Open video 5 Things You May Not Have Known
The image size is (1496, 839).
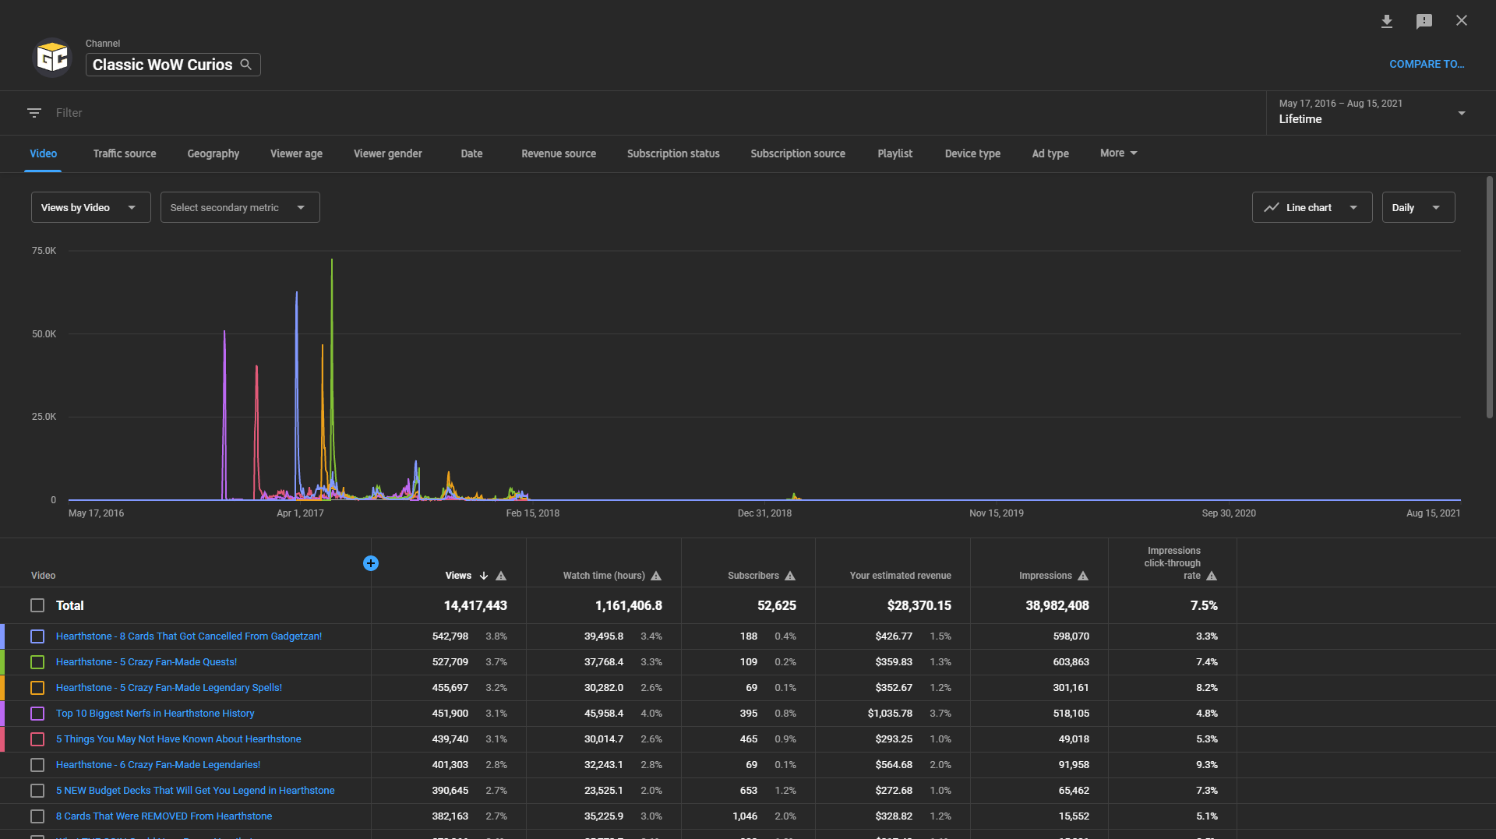coord(178,739)
